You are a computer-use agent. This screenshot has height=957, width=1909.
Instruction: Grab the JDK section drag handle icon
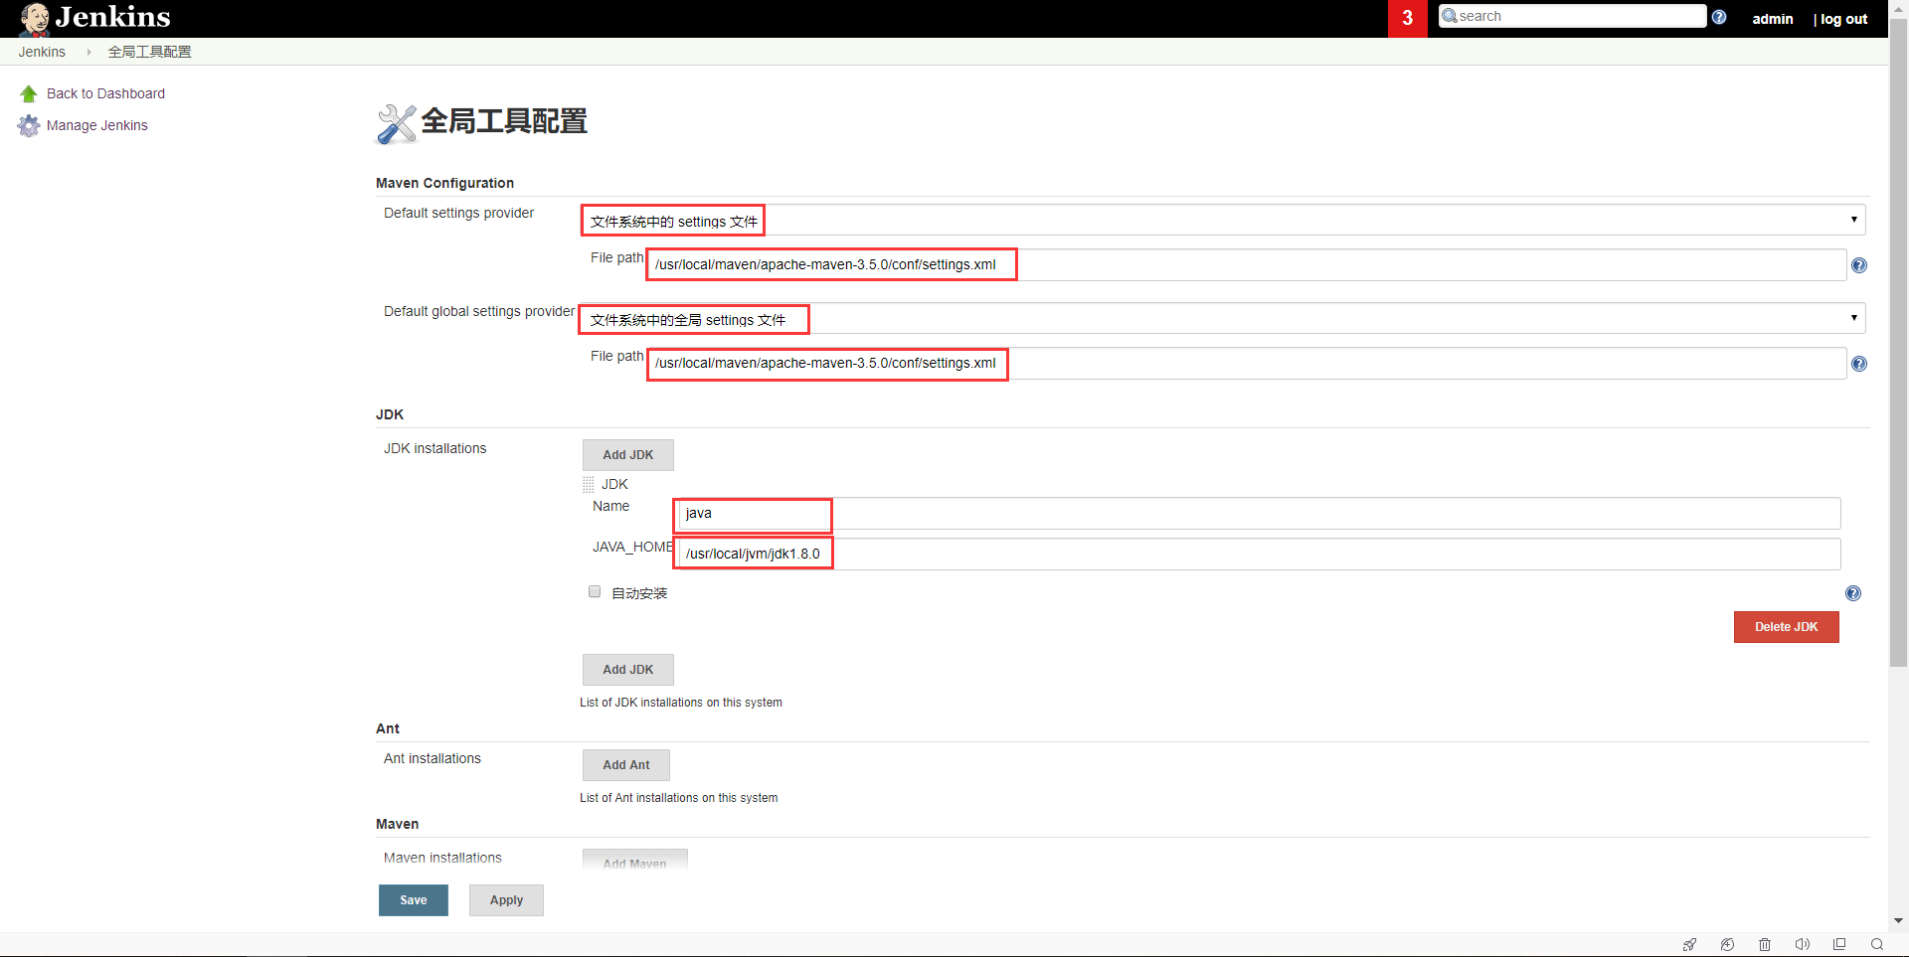point(589,485)
